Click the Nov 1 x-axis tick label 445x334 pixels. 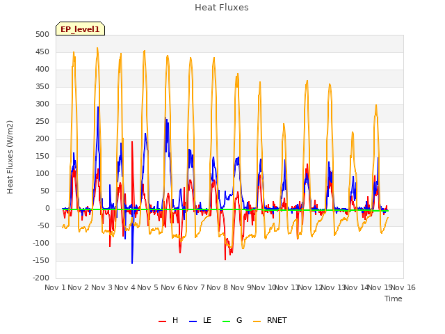(55, 287)
